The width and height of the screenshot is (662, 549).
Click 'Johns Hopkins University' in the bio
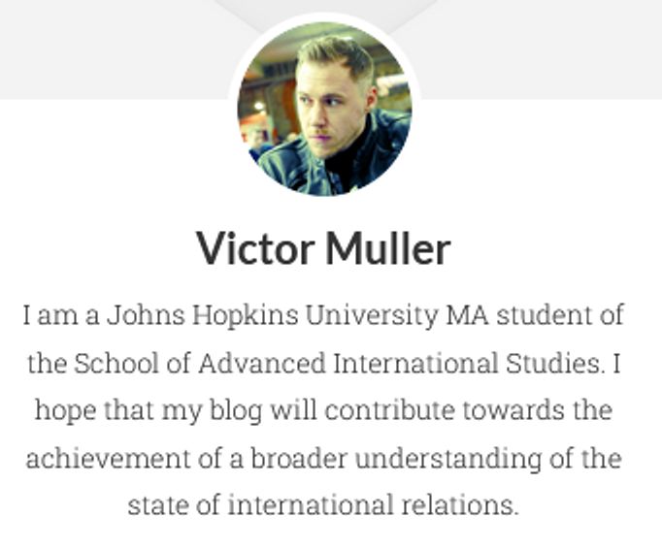[273, 316]
